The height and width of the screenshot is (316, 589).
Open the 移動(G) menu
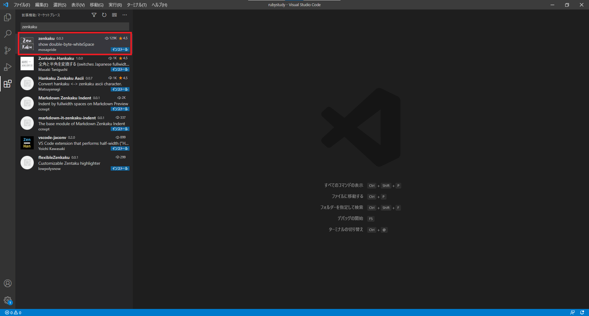tap(97, 5)
